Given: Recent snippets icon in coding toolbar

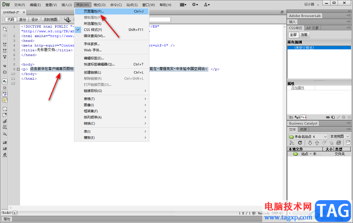Looking at the screenshot, I should point(5,127).
